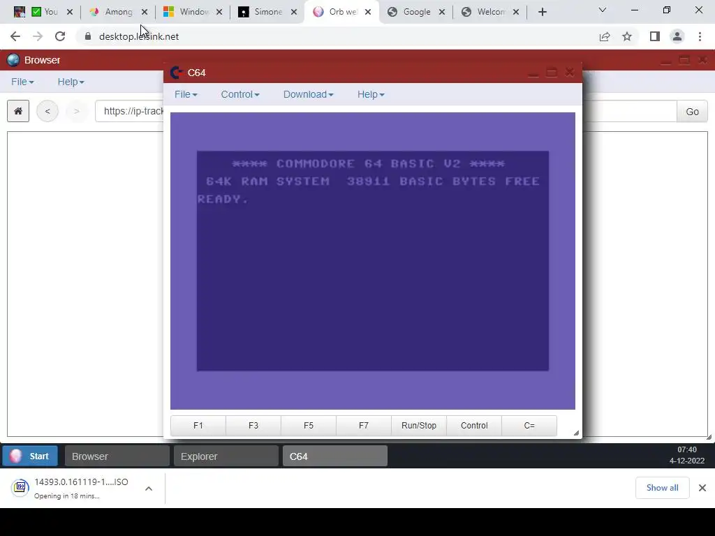
Task: Close the downloads bar
Action: point(702,488)
